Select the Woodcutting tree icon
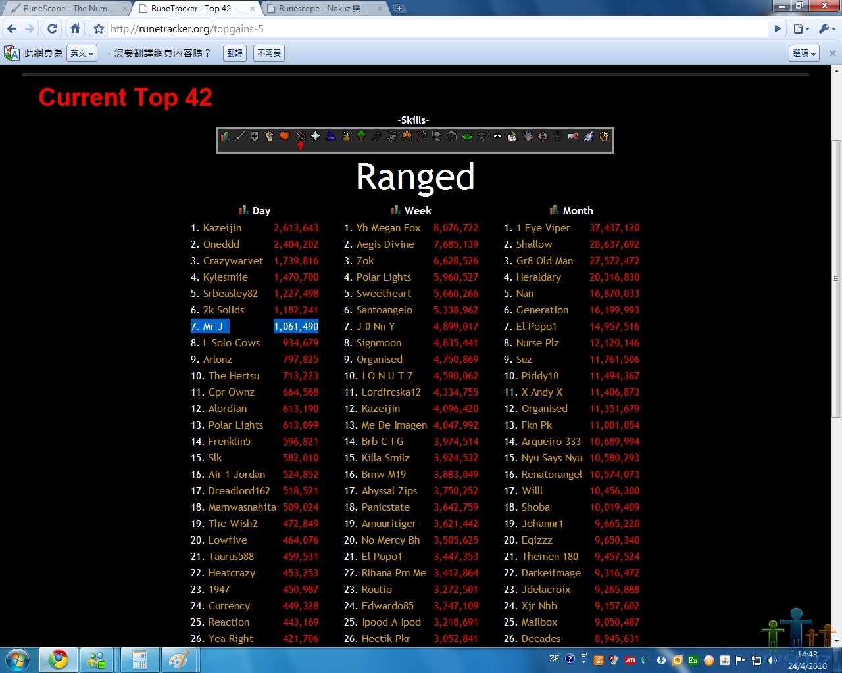This screenshot has height=673, width=842. 361,136
